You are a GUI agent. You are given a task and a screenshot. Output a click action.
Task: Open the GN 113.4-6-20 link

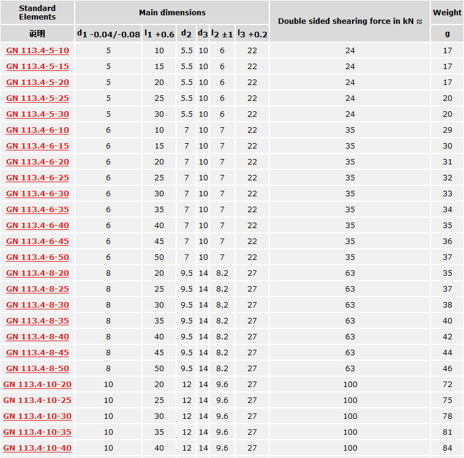37,161
